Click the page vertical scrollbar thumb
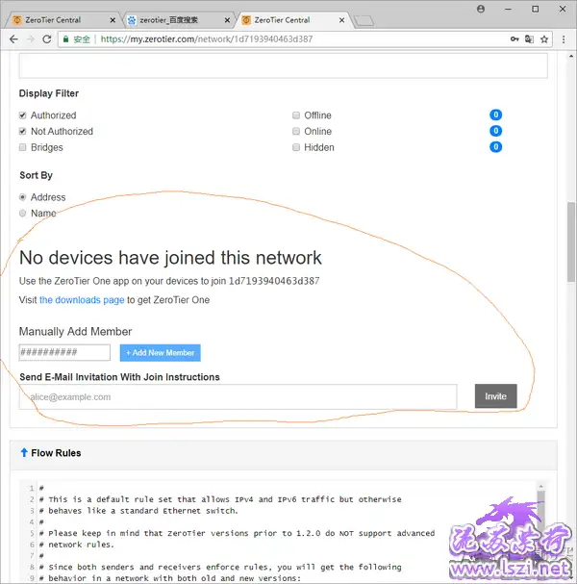 tap(571, 242)
